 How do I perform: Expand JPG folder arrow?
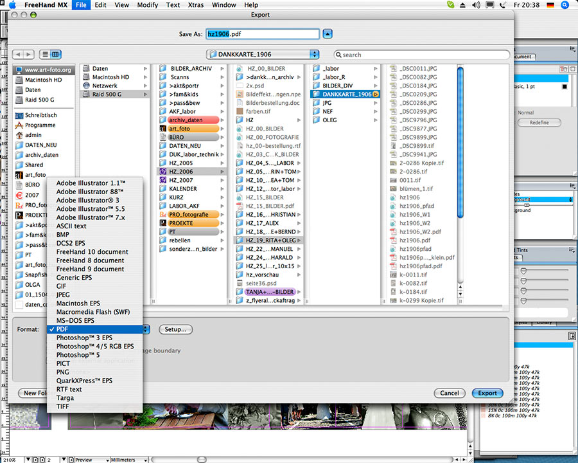pyautogui.click(x=376, y=103)
